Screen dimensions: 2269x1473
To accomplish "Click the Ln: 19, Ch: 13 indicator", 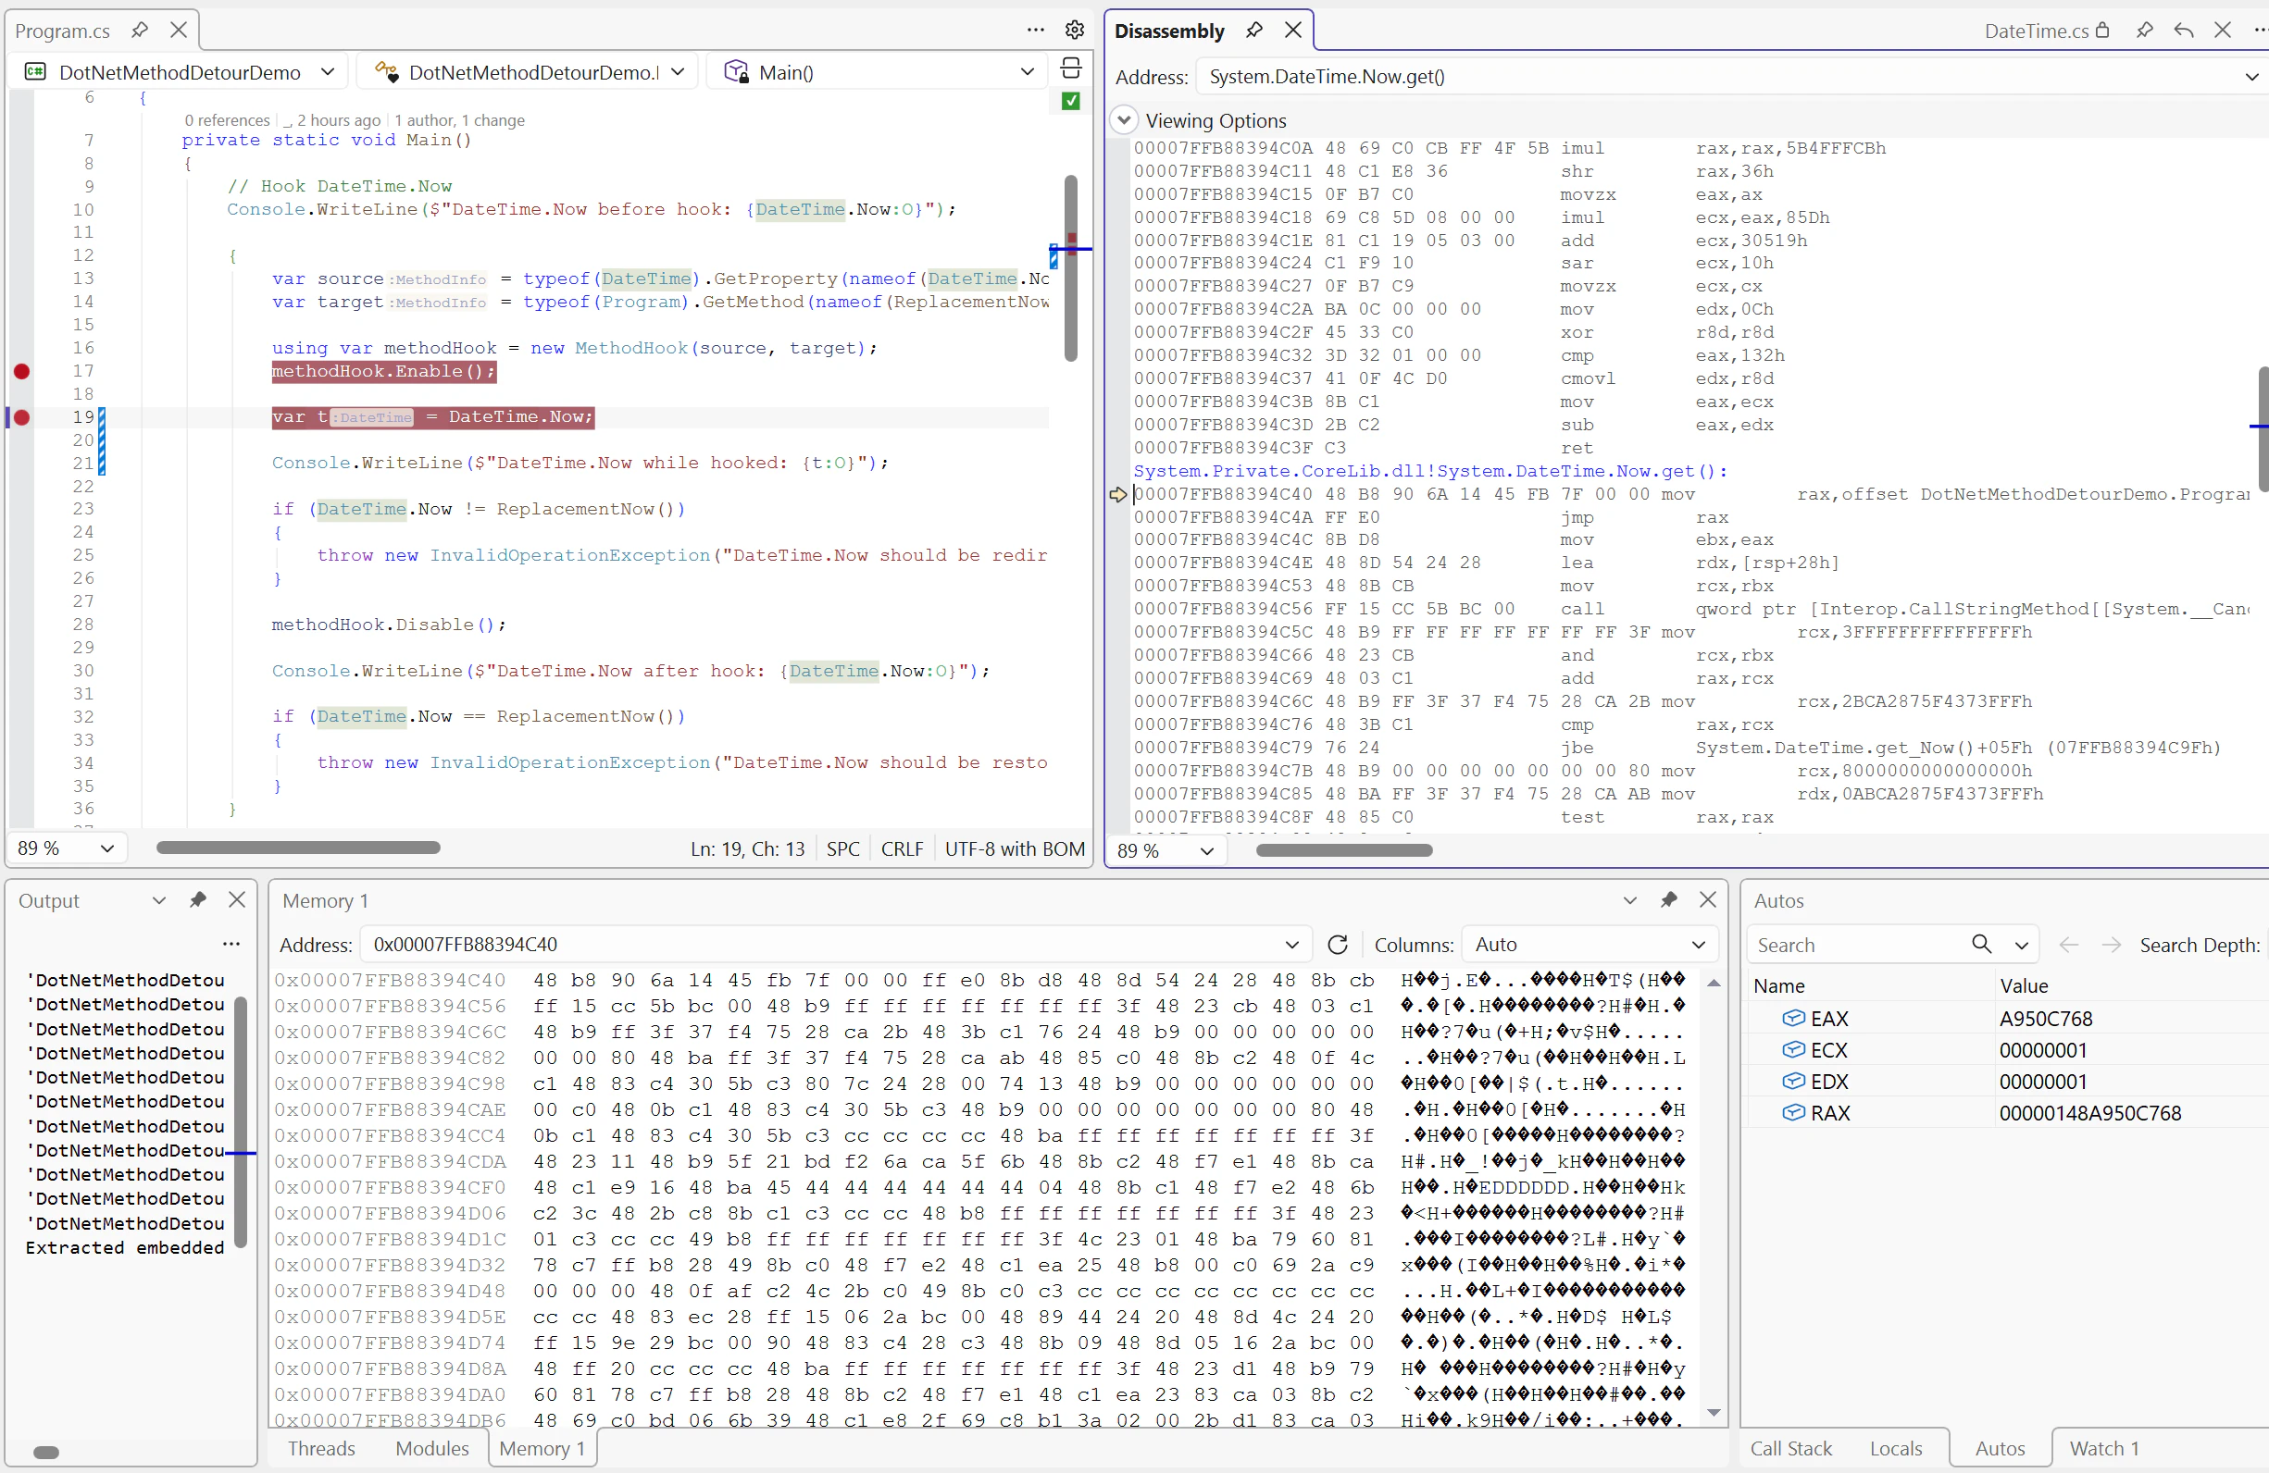I will [x=747, y=849].
